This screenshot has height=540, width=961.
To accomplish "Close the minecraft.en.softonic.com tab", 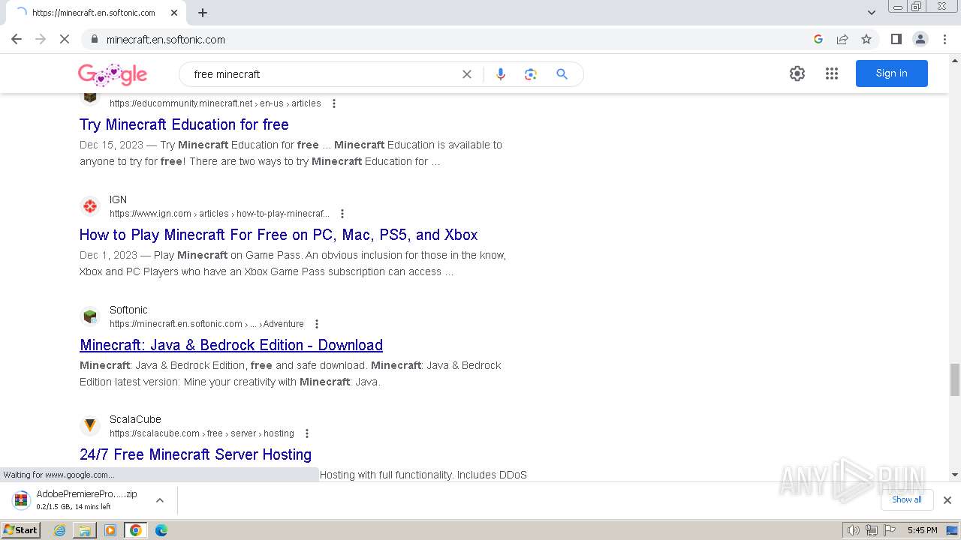I will [x=174, y=13].
